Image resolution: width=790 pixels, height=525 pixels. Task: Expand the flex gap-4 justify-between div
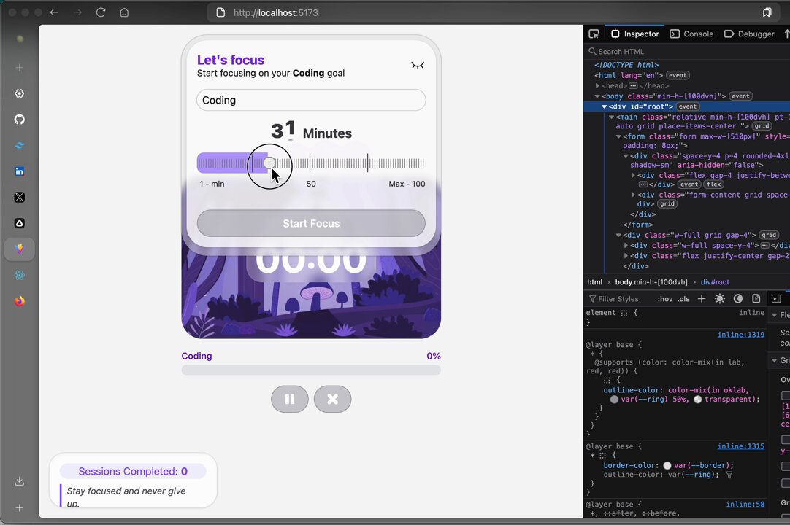tap(633, 175)
